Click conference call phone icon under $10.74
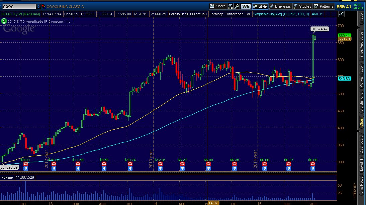 130,164
